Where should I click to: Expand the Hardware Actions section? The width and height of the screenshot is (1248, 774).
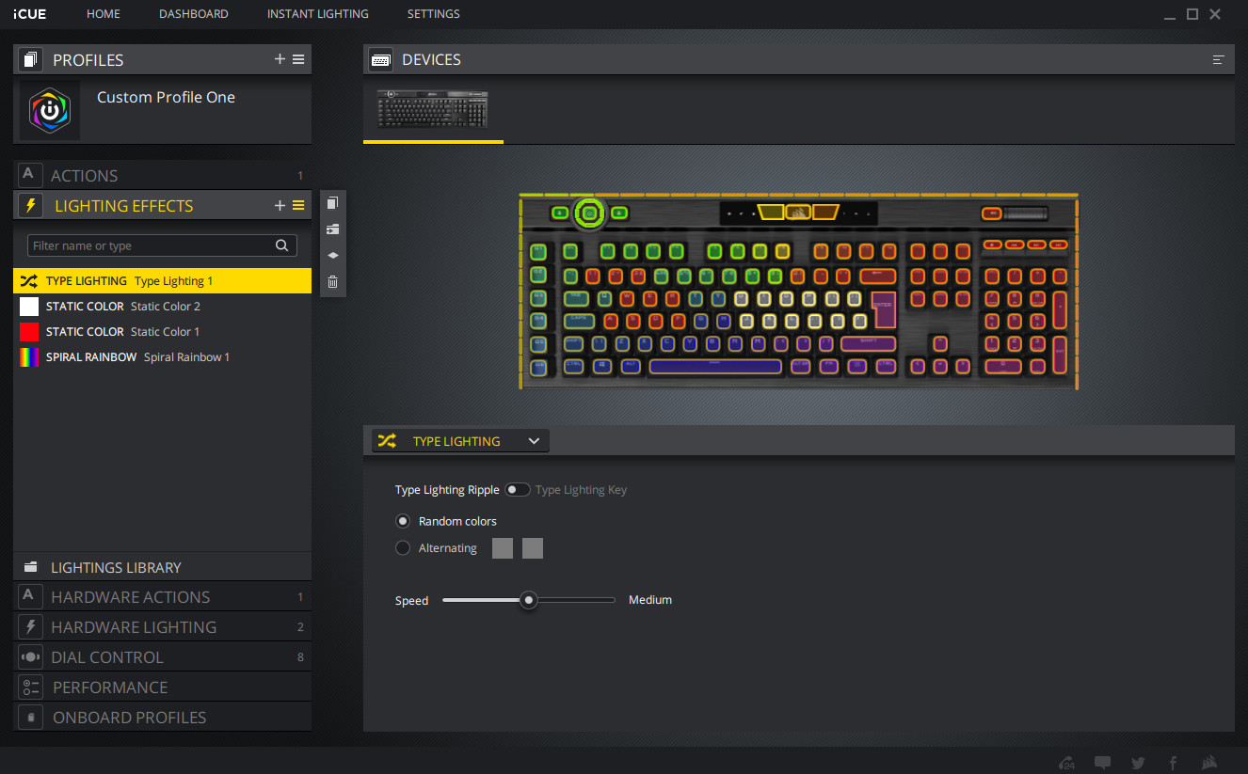[x=162, y=597]
